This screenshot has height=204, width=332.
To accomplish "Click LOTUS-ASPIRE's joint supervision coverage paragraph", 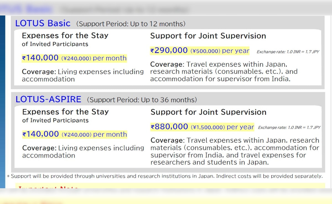I will coord(235,151).
